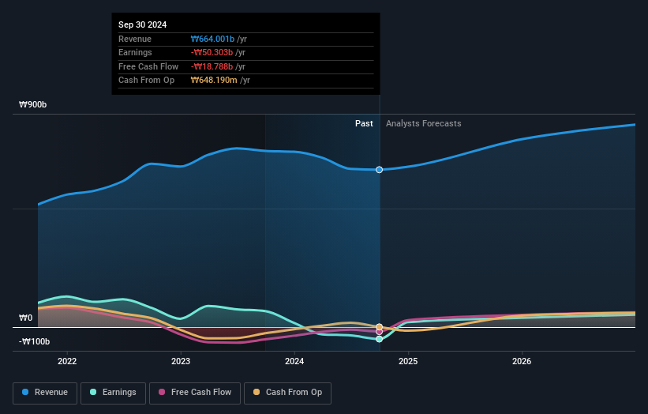The image size is (648, 414).
Task: Select the Past section label
Action: tap(364, 123)
